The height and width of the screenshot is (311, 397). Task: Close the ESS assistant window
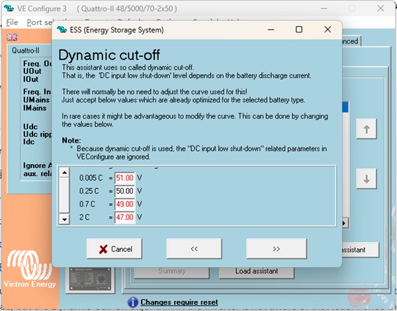(x=328, y=30)
